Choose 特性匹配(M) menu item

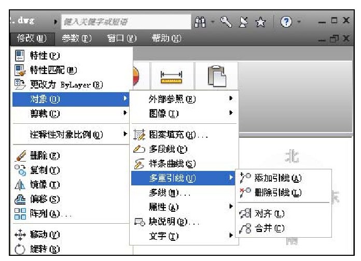(x=53, y=70)
